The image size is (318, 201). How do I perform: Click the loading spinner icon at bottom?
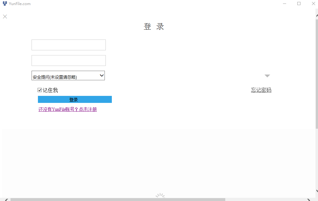160,196
